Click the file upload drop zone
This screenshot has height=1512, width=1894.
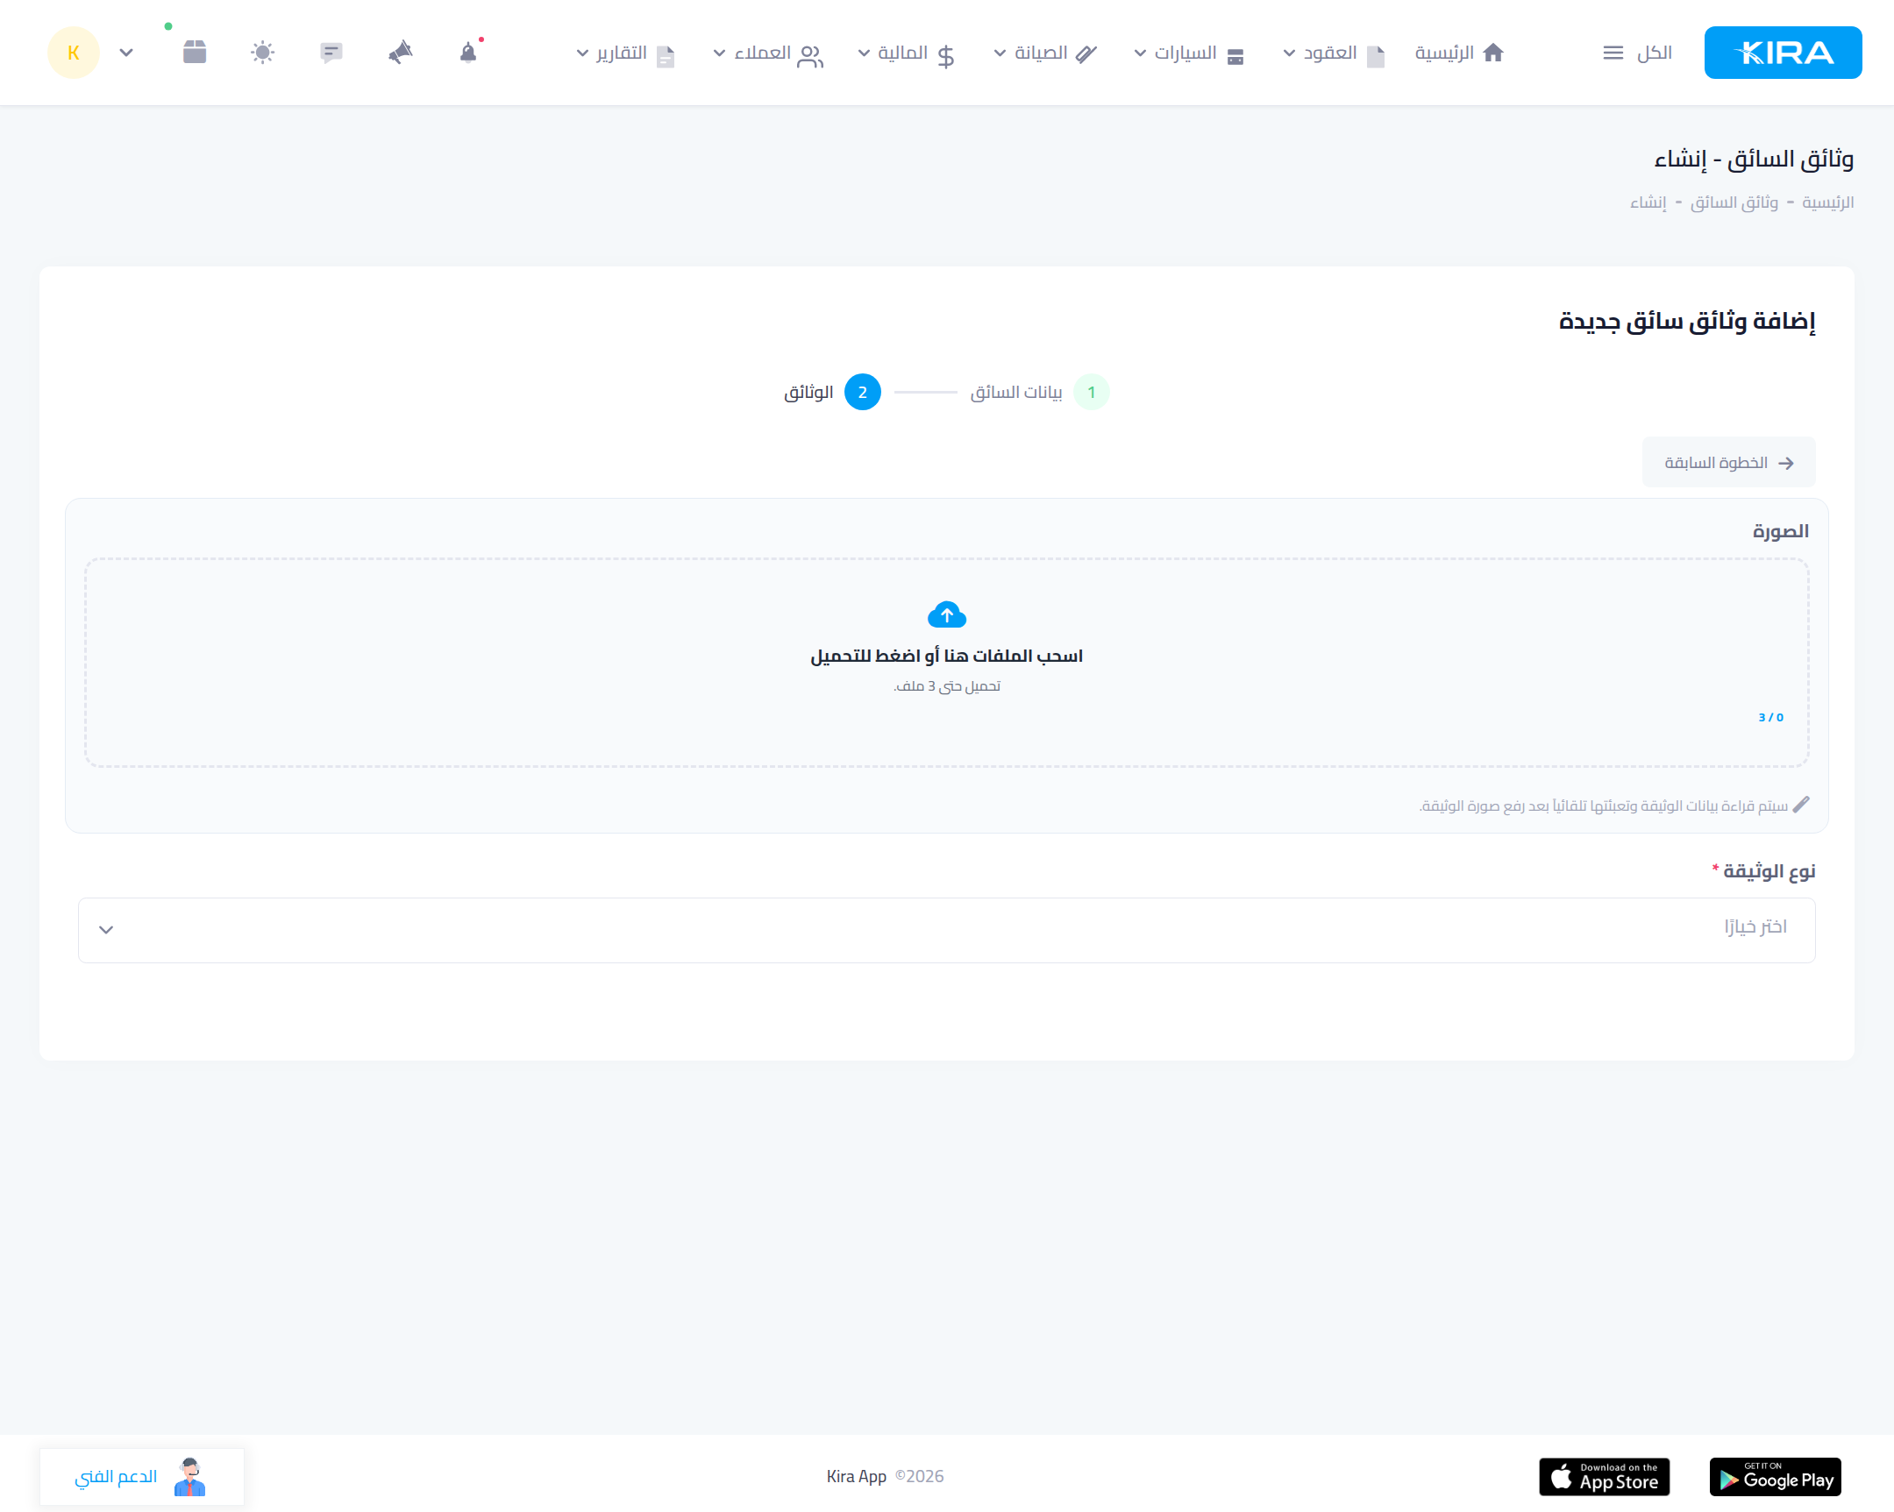pos(947,663)
